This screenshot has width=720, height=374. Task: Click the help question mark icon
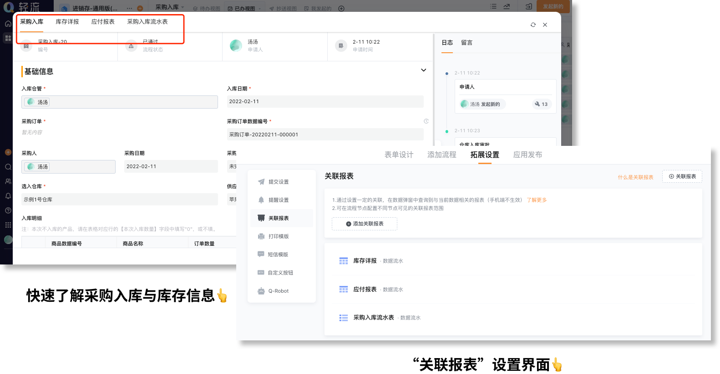pos(8,210)
